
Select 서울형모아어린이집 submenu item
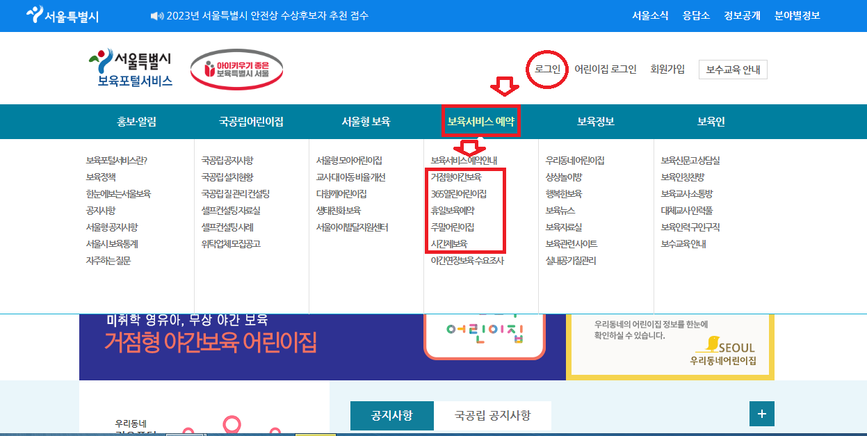coord(349,161)
